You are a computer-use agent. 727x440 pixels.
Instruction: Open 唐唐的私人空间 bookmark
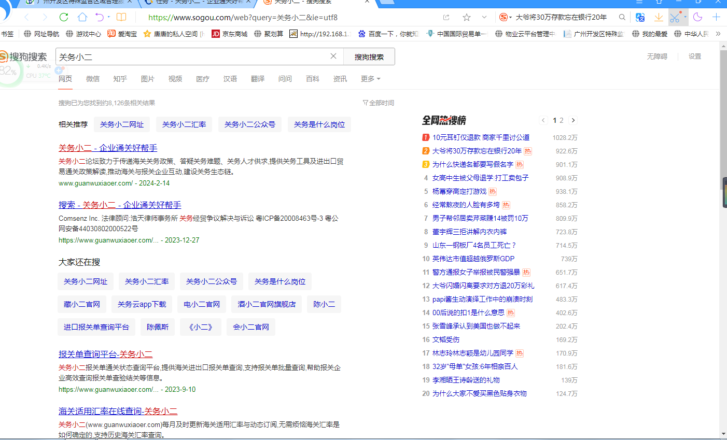coord(173,34)
